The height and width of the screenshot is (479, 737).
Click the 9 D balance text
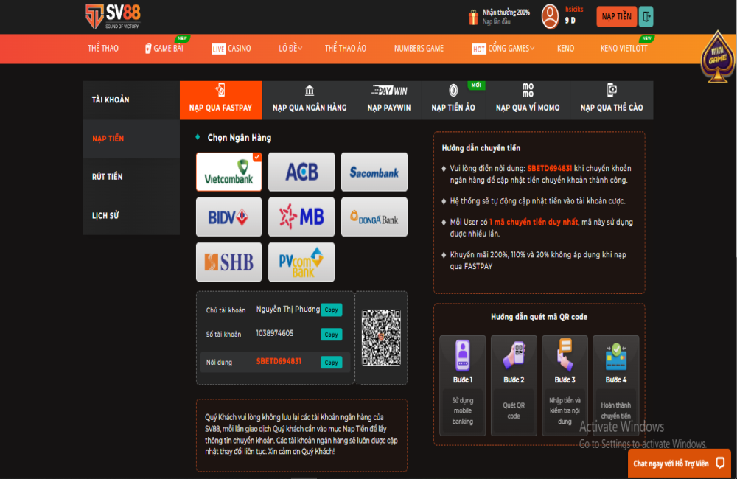(570, 20)
